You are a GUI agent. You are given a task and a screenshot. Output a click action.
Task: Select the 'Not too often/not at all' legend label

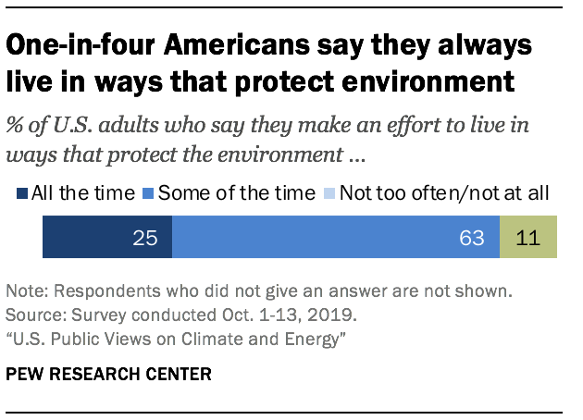[x=446, y=194]
